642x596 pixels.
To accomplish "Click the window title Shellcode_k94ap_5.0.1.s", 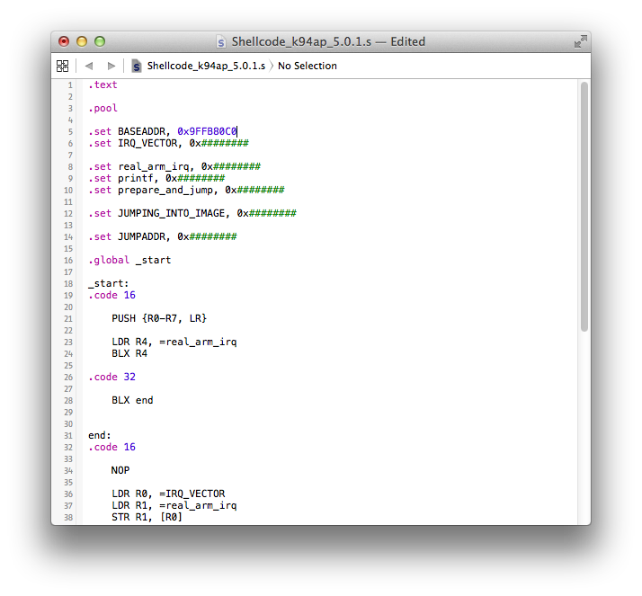I will 301,41.
